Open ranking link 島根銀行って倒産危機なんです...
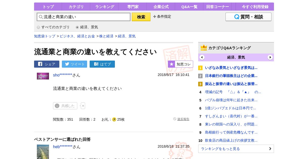The height and width of the screenshot is (159, 303). (x=231, y=132)
